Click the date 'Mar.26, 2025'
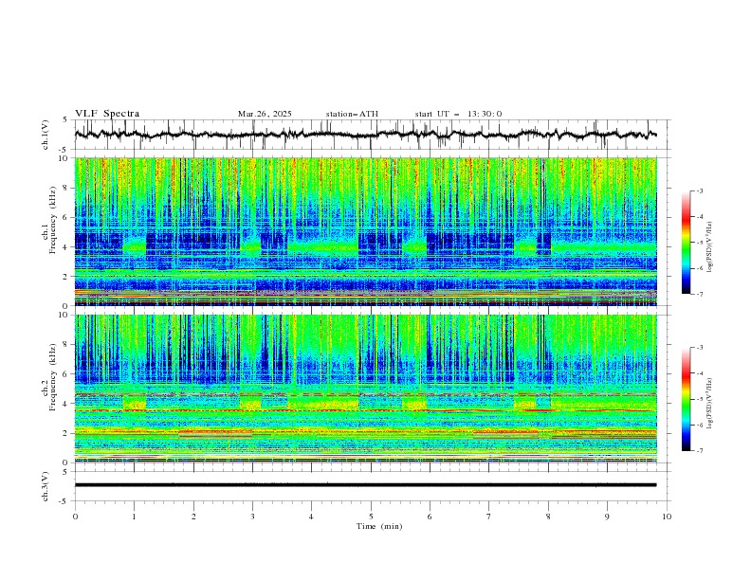 tap(265, 114)
